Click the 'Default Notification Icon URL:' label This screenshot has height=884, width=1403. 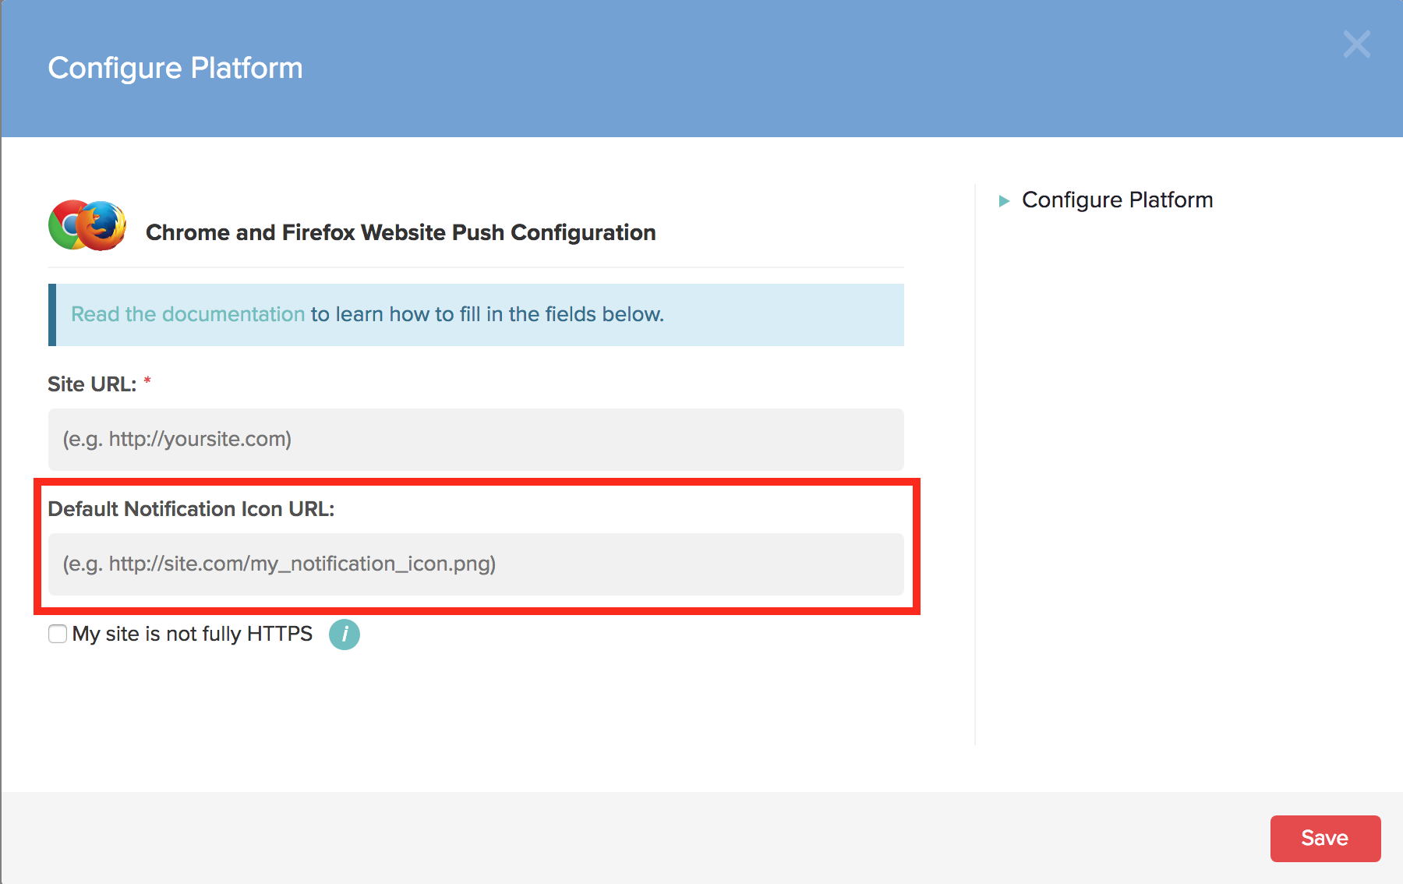click(x=191, y=509)
